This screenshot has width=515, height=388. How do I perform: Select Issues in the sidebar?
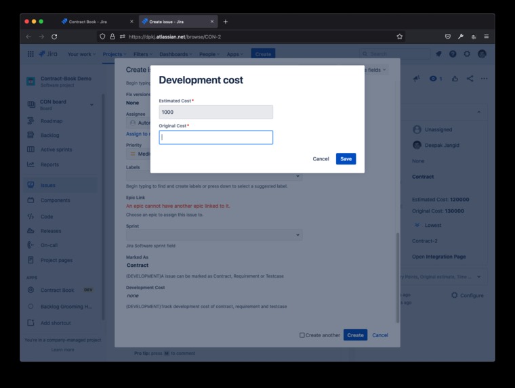click(x=61, y=185)
